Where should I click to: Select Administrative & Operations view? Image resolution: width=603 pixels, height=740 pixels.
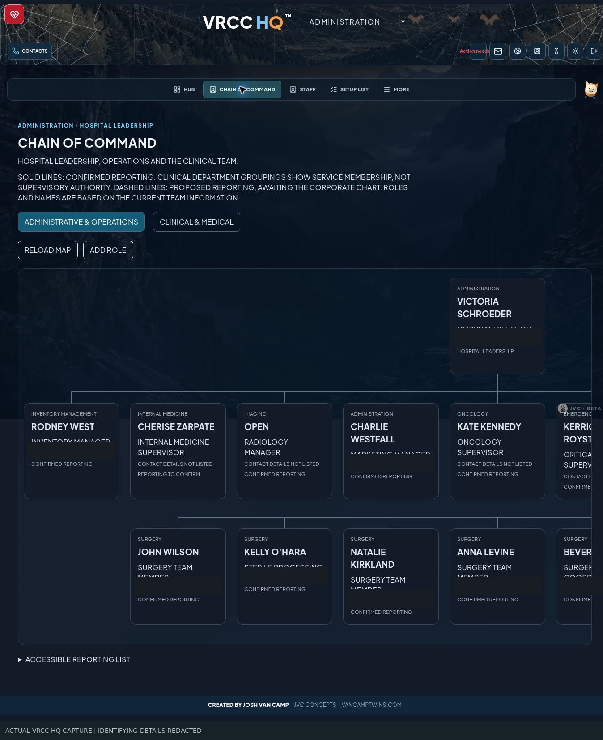pos(81,222)
